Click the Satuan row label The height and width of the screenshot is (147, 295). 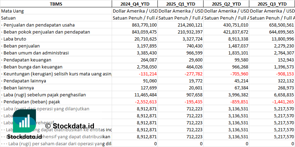(x=8, y=18)
